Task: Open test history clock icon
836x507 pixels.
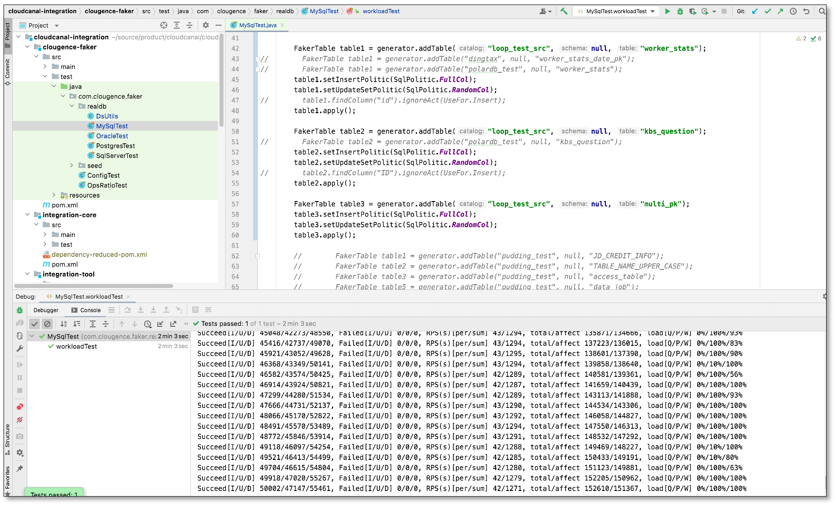Action: point(148,324)
